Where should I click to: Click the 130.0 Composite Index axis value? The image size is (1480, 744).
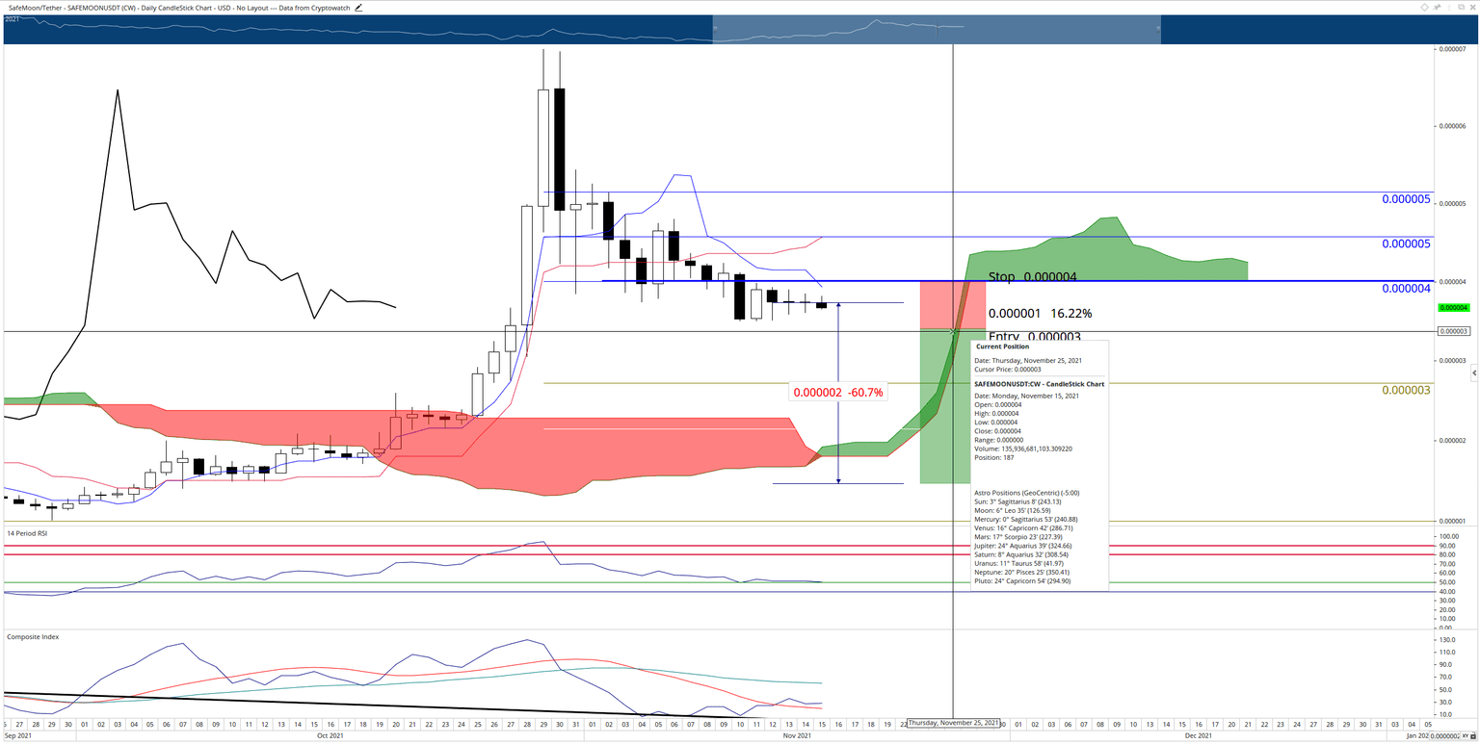pyautogui.click(x=1446, y=640)
